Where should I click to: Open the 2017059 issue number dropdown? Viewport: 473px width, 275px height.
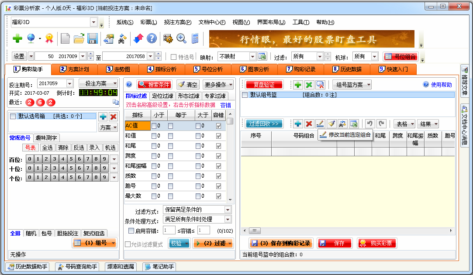point(70,83)
